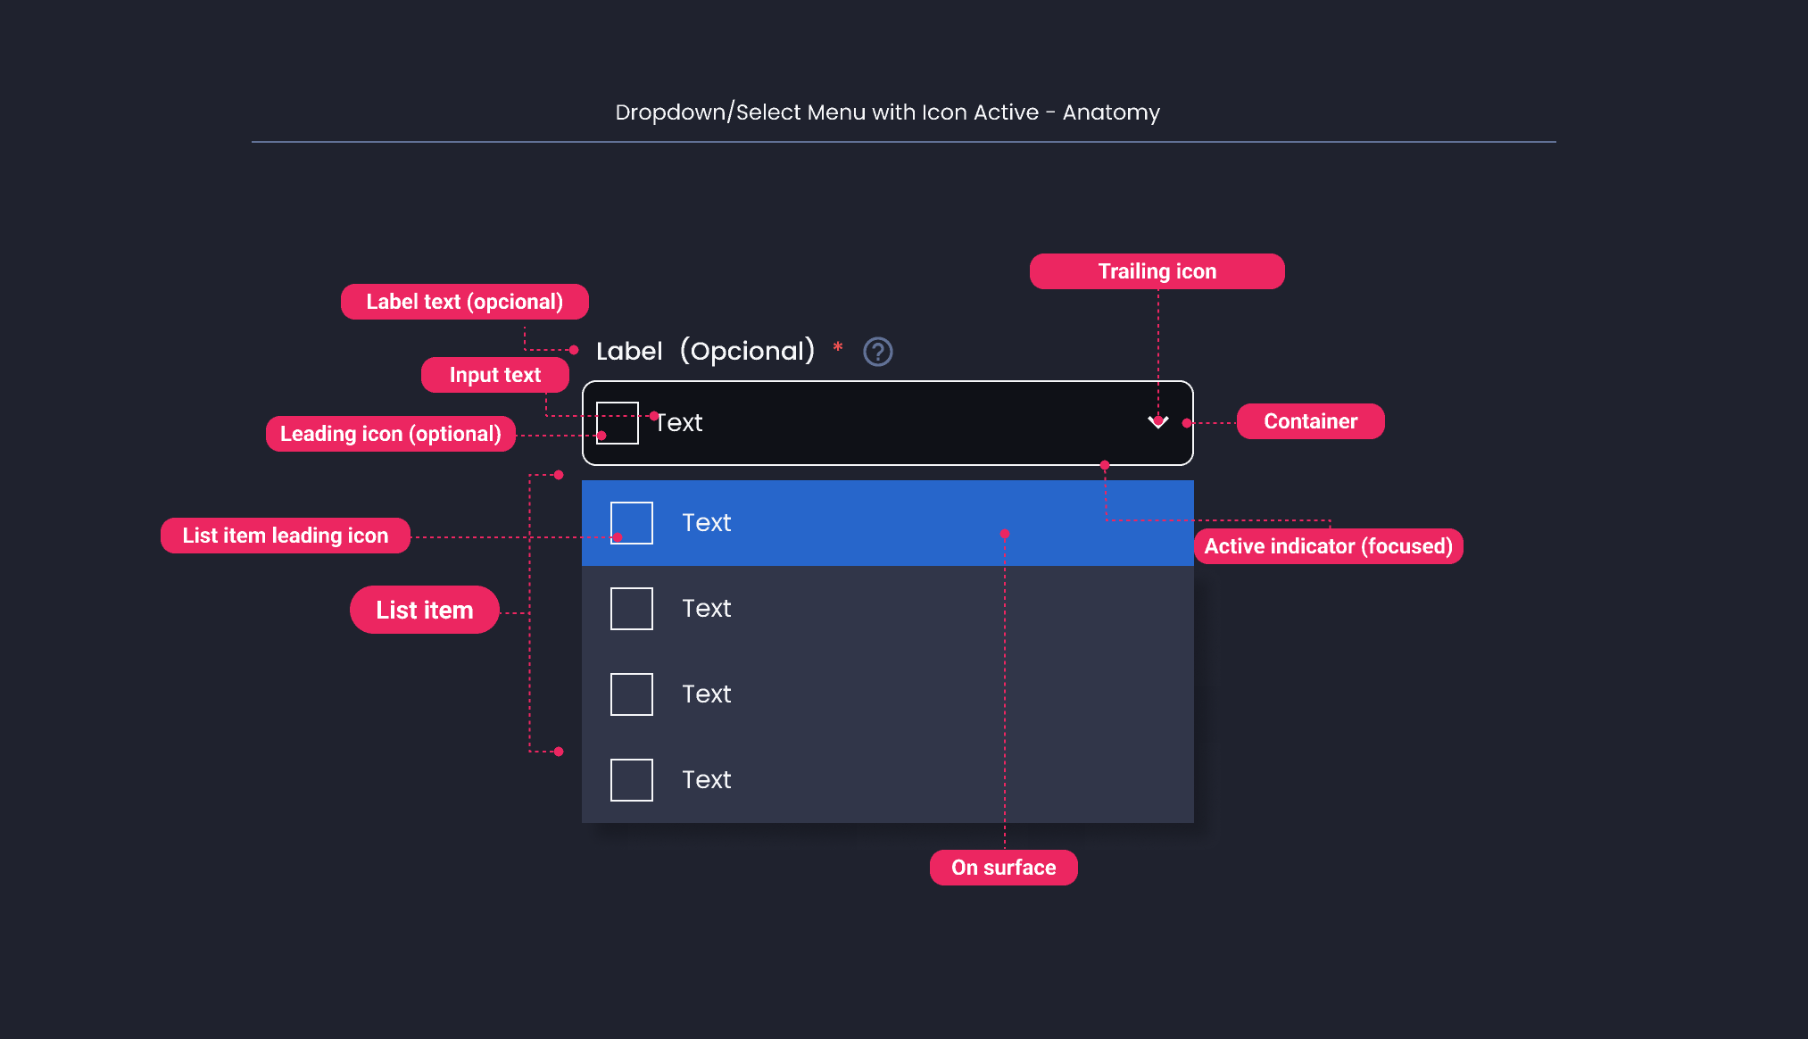Click inside the input field containing Text

(x=887, y=422)
